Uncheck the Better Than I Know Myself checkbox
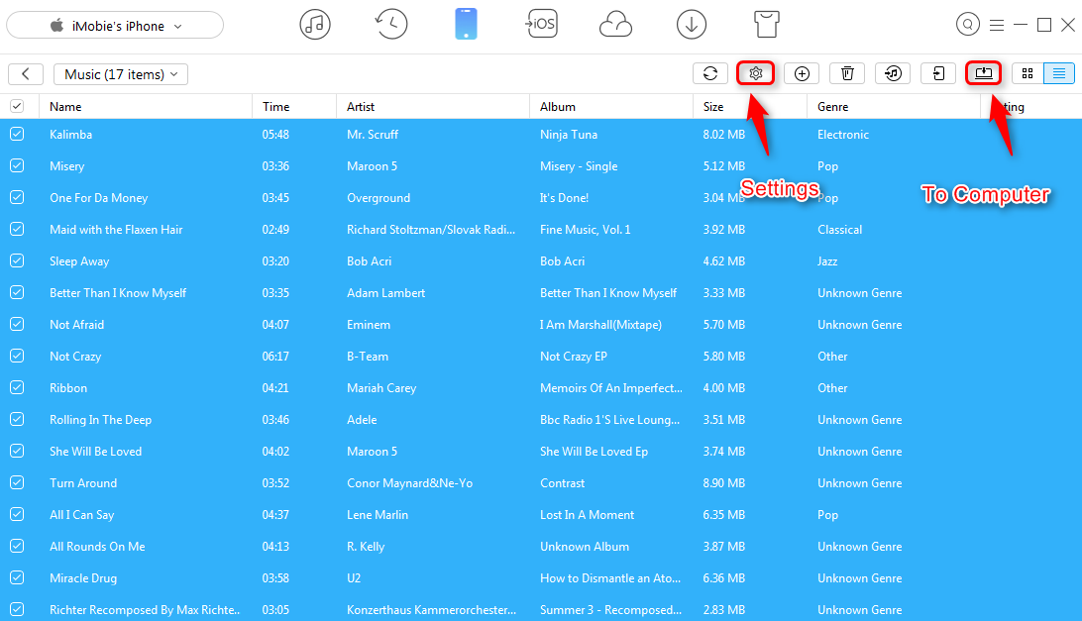 pyautogui.click(x=17, y=292)
